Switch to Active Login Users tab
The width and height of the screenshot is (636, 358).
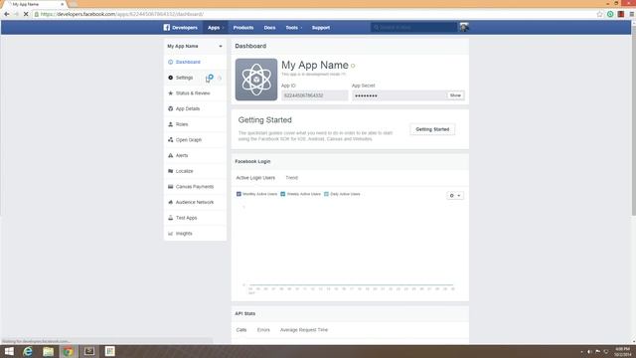pos(255,178)
